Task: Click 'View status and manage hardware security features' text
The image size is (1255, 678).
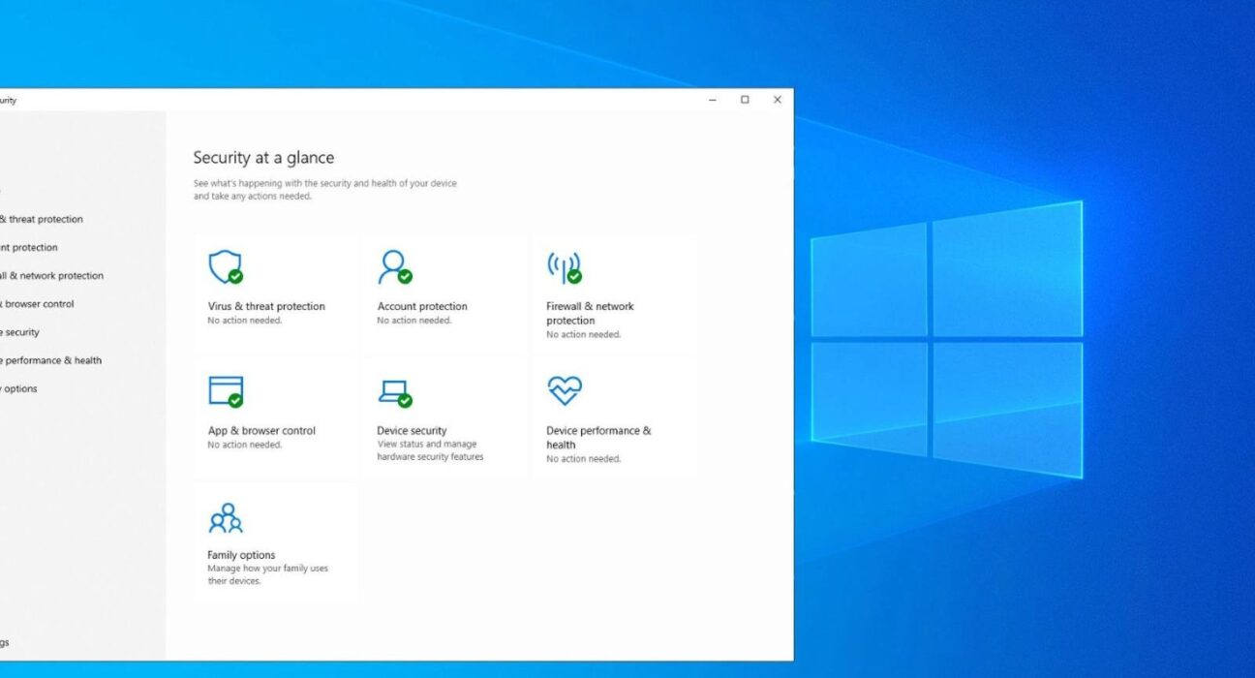Action: pyautogui.click(x=430, y=450)
